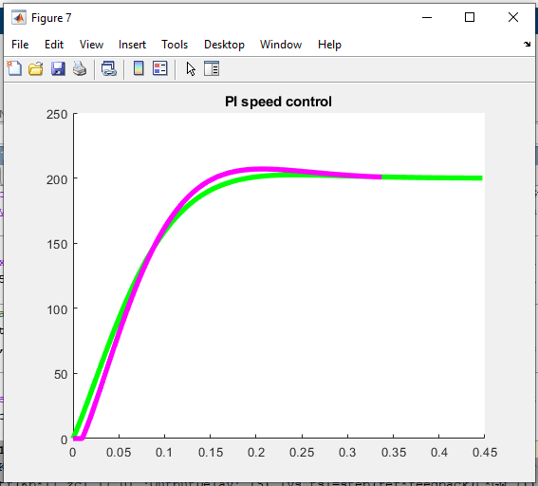538x486 pixels.
Task: Print the figure with the printer icon
Action: pos(80,68)
